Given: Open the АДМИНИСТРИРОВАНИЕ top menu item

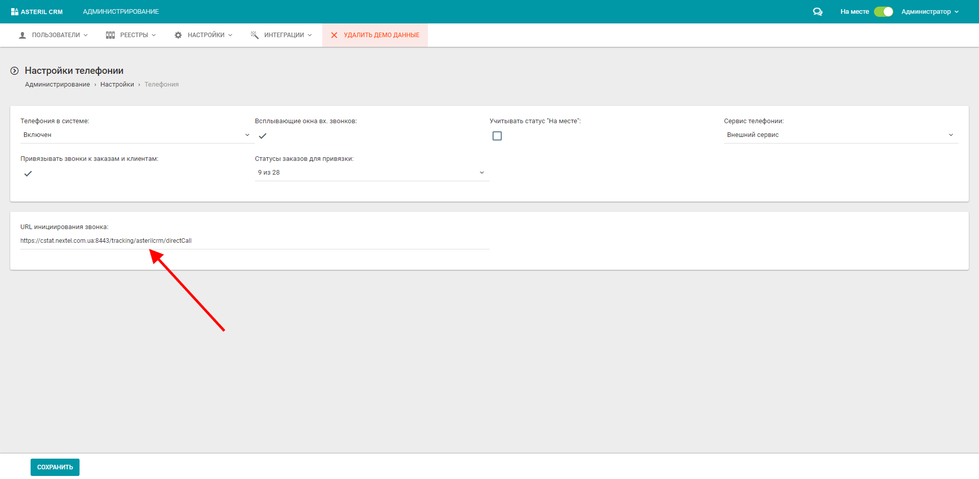Looking at the screenshot, I should pos(121,12).
